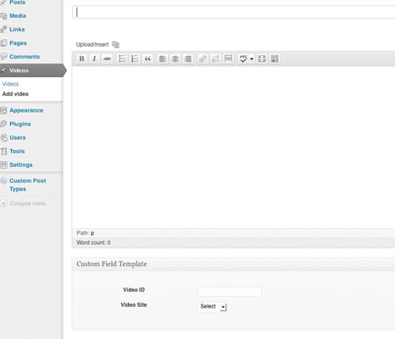The height and width of the screenshot is (339, 395).
Task: Show the kitchen sink toolbar row
Action: pyautogui.click(x=275, y=58)
